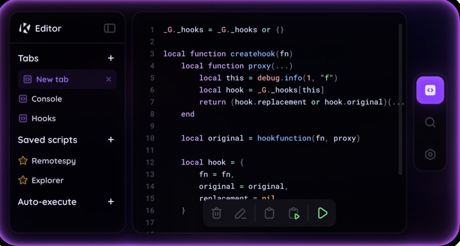Switch to the Hooks tab
The image size is (460, 246).
click(43, 118)
